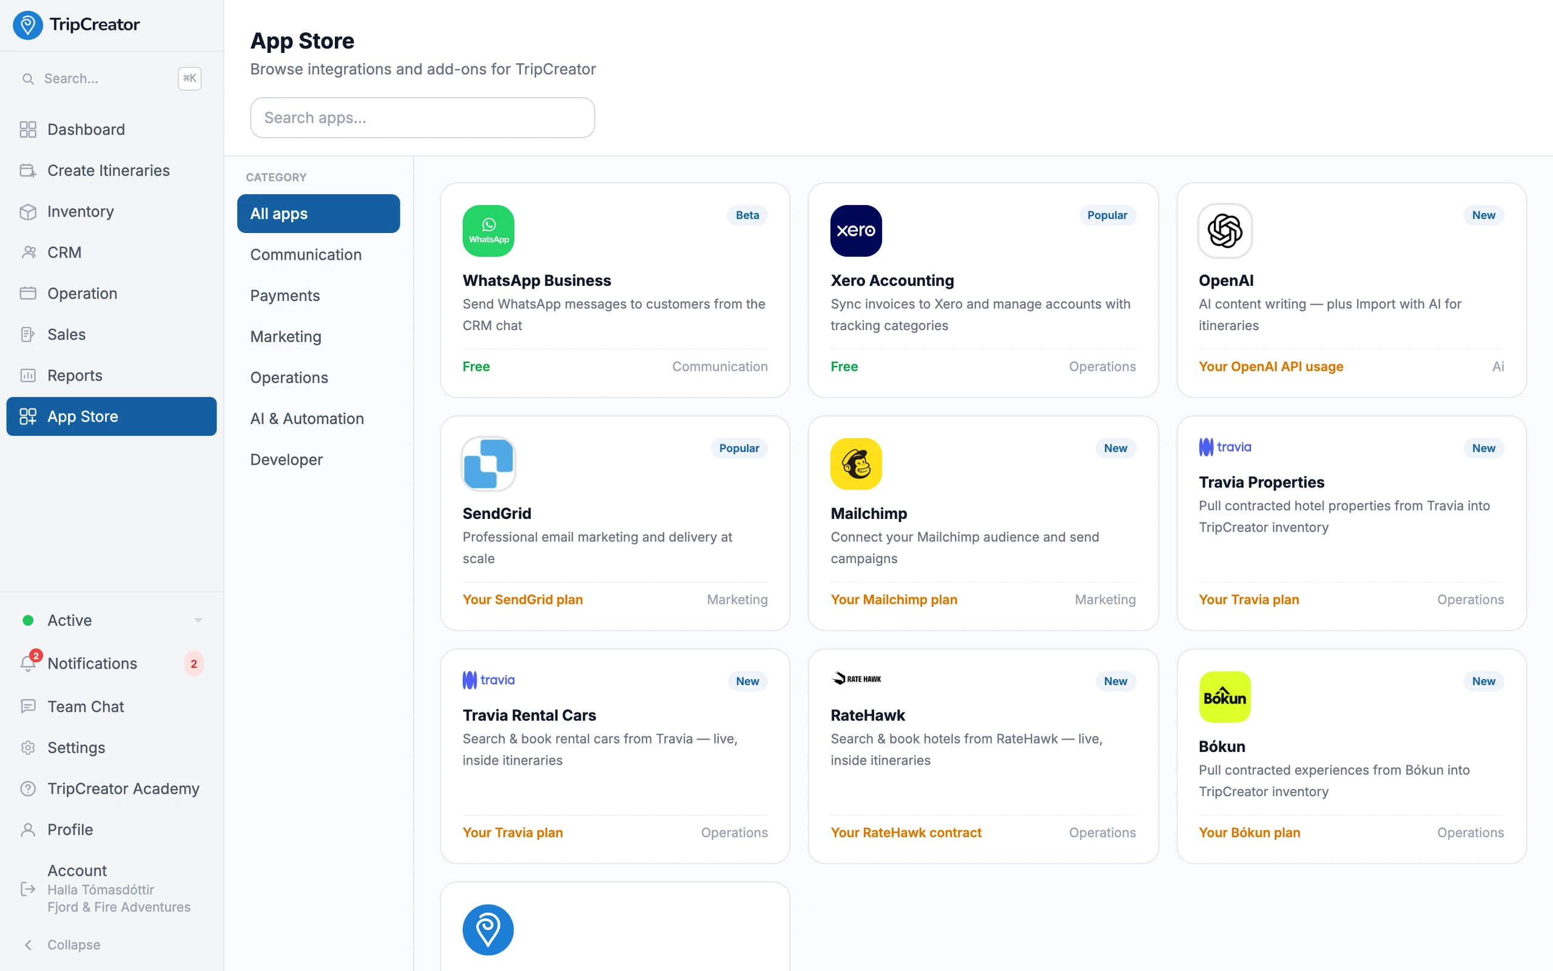Viewport: 1553px width, 971px height.
Task: Click the Notifications bell icon
Action: click(27, 663)
